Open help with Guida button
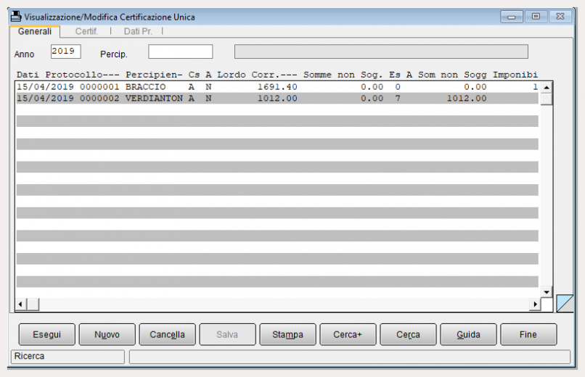 click(x=468, y=334)
